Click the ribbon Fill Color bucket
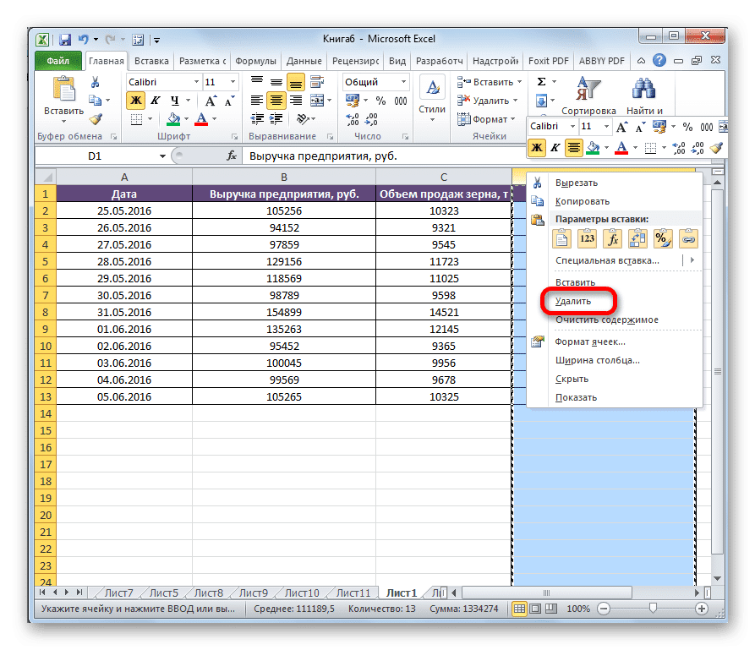 (x=173, y=119)
